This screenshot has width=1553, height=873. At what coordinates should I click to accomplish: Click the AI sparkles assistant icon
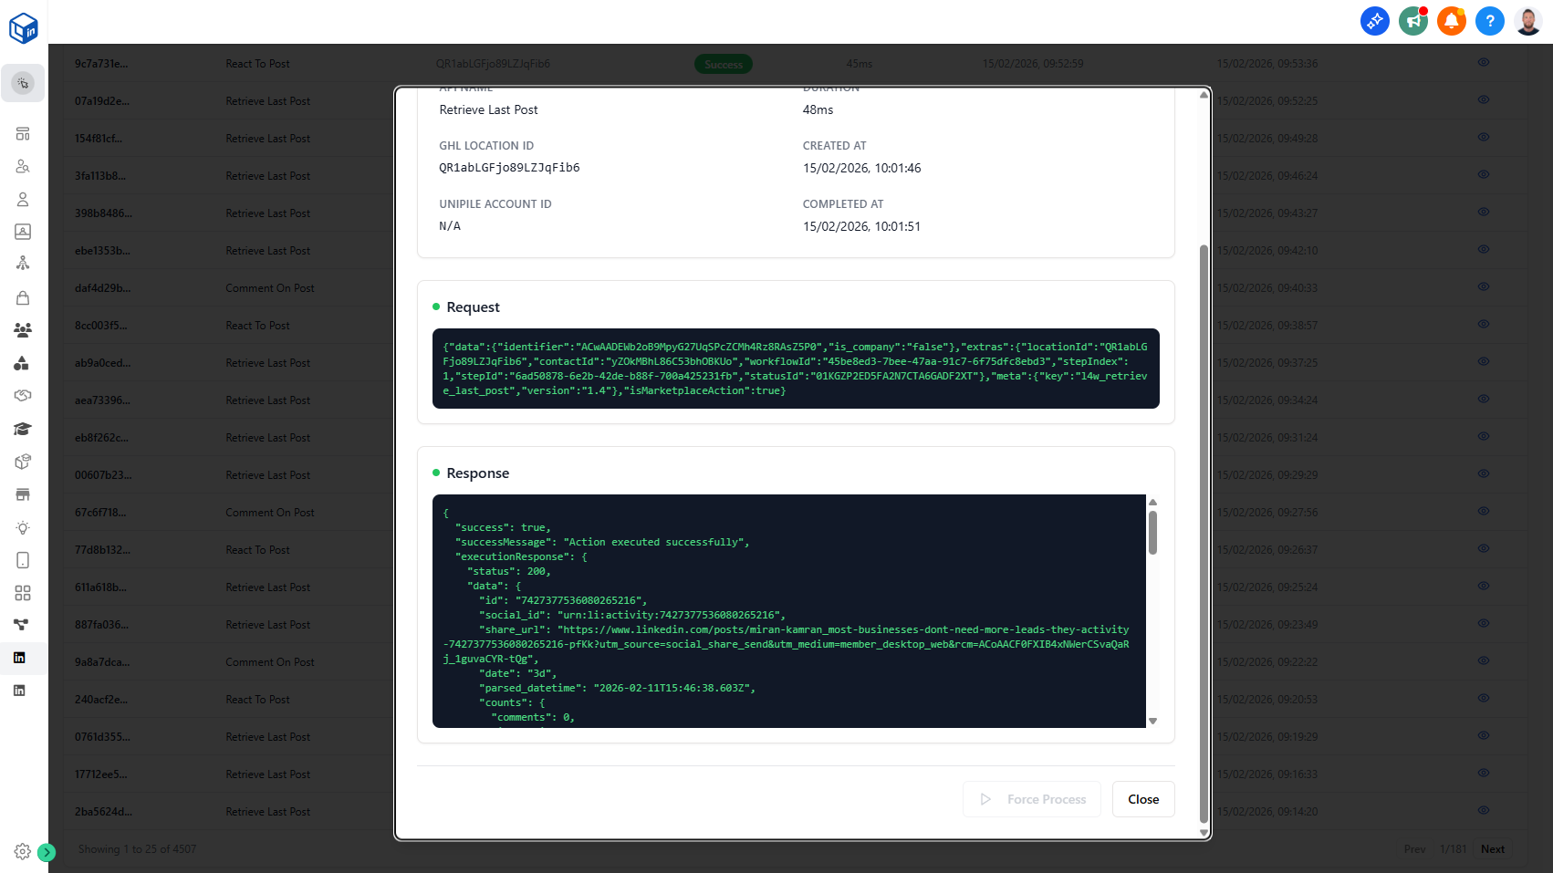tap(1374, 20)
